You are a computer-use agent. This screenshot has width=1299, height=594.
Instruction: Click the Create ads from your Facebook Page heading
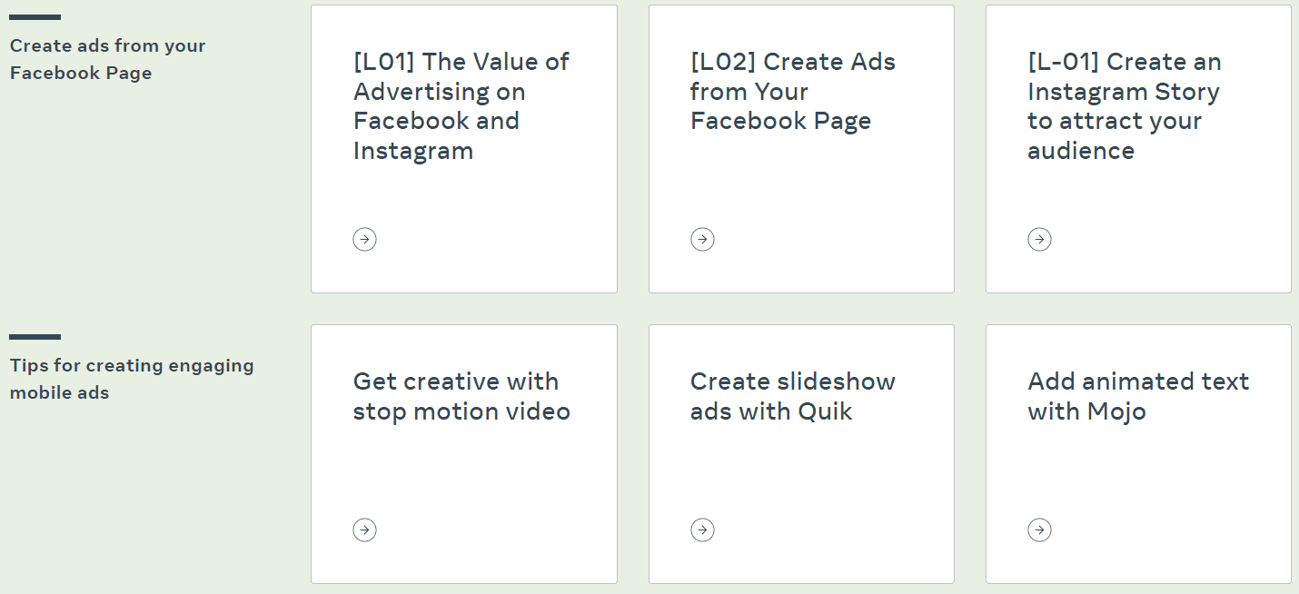[x=107, y=59]
